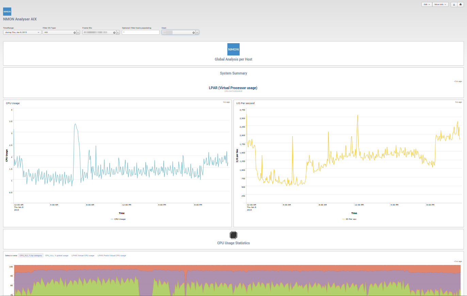Clear the AIX value in Filter OS Type
467x296 pixels.
[75, 32]
